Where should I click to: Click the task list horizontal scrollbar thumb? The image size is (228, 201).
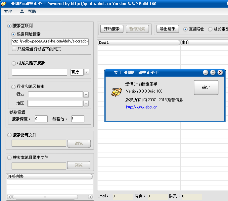point(45,197)
